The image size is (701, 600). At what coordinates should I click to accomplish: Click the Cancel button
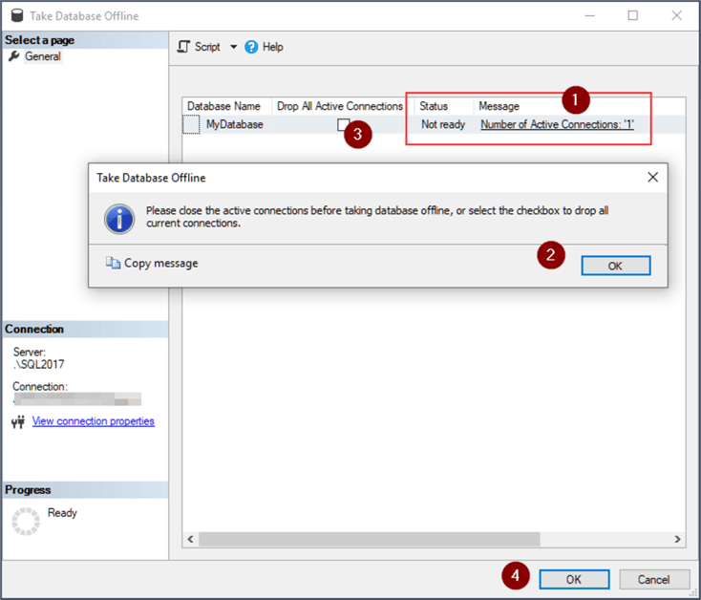click(653, 579)
